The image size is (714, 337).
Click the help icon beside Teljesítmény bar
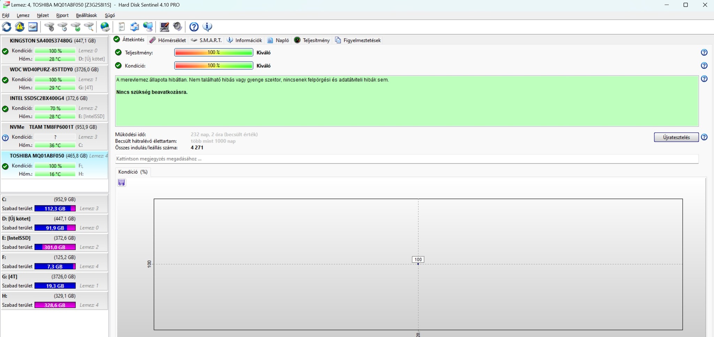(704, 53)
